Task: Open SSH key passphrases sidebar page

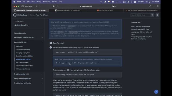Action: coord(23,69)
